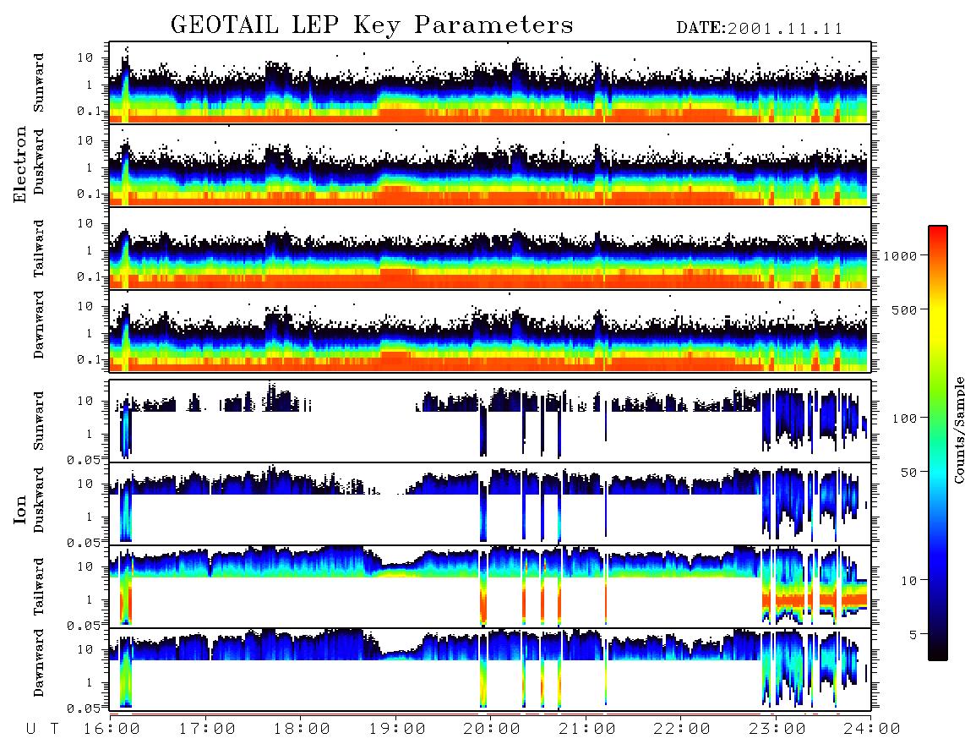Select the 'Counts/Sample' color bar caption

959,429
